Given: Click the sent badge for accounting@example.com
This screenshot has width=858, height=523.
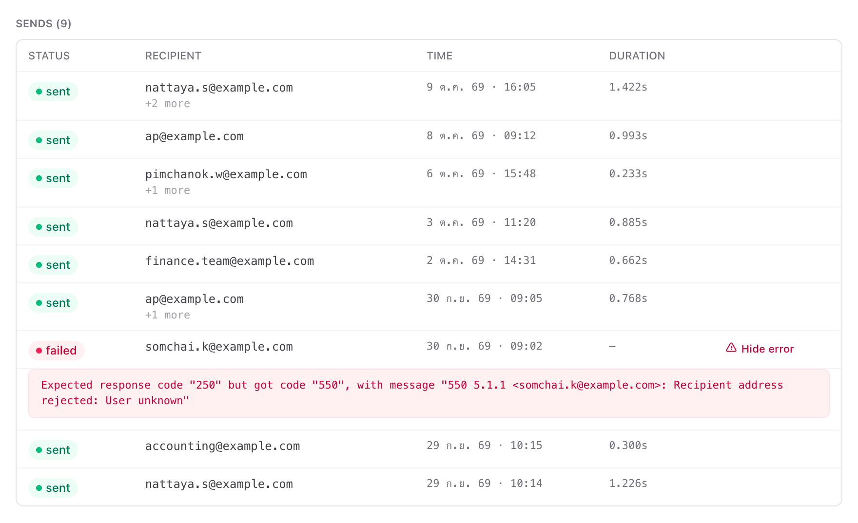Looking at the screenshot, I should click(53, 450).
